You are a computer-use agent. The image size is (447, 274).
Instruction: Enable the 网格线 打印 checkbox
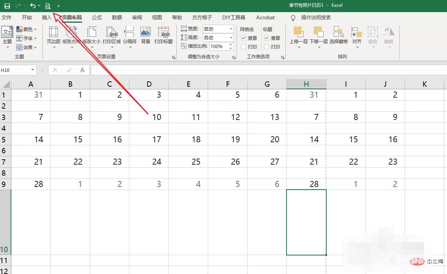click(x=244, y=47)
